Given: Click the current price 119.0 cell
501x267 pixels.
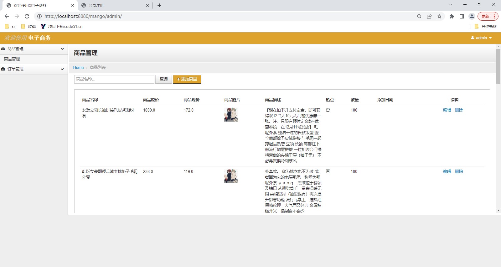Looking at the screenshot, I should [188, 172].
